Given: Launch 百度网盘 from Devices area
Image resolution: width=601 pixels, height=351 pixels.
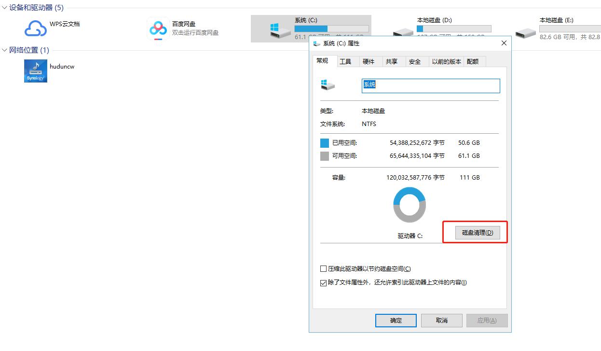Looking at the screenshot, I should point(158,29).
